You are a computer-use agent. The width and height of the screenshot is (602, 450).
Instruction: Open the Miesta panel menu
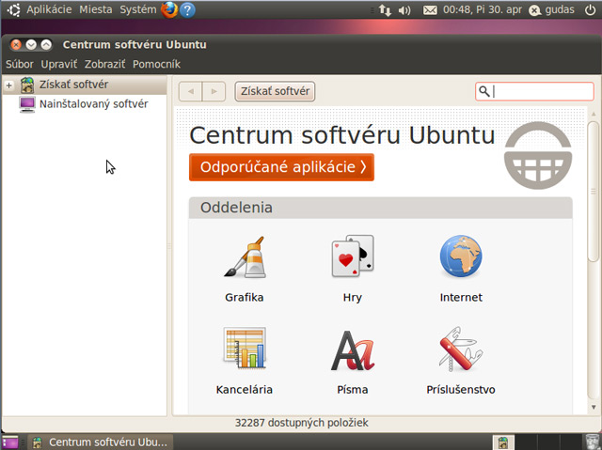[x=96, y=9]
